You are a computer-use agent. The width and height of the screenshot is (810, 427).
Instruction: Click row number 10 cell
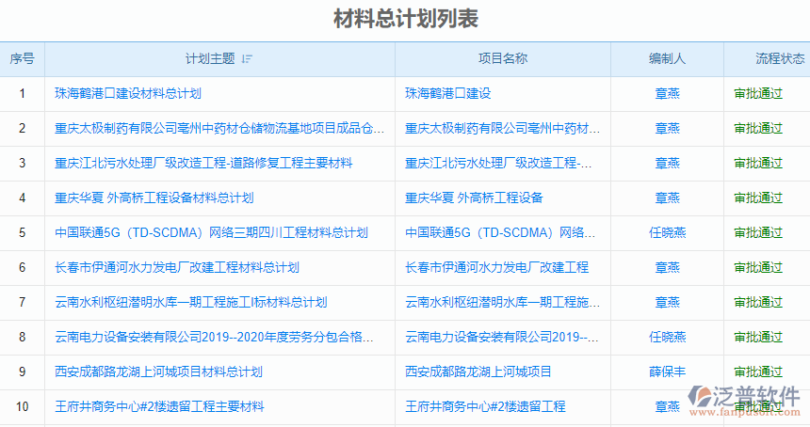pyautogui.click(x=23, y=407)
